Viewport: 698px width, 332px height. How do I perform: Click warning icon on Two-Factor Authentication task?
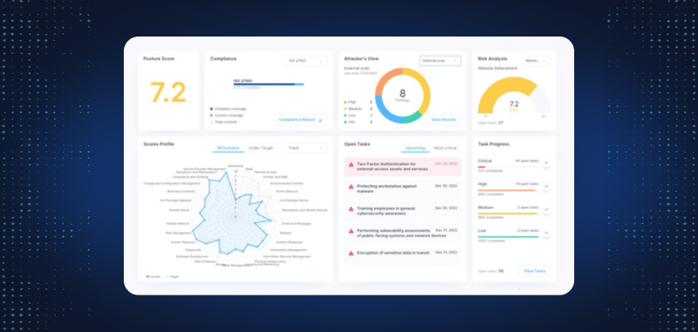(350, 166)
